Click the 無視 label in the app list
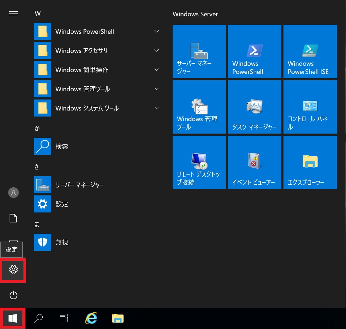This screenshot has height=329, width=346. pos(62,243)
